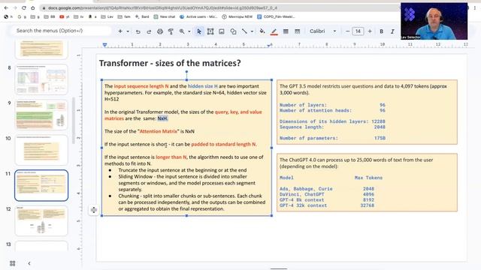Select slide 10 thumbnail
The height and width of the screenshot is (270, 481).
[x=41, y=150]
